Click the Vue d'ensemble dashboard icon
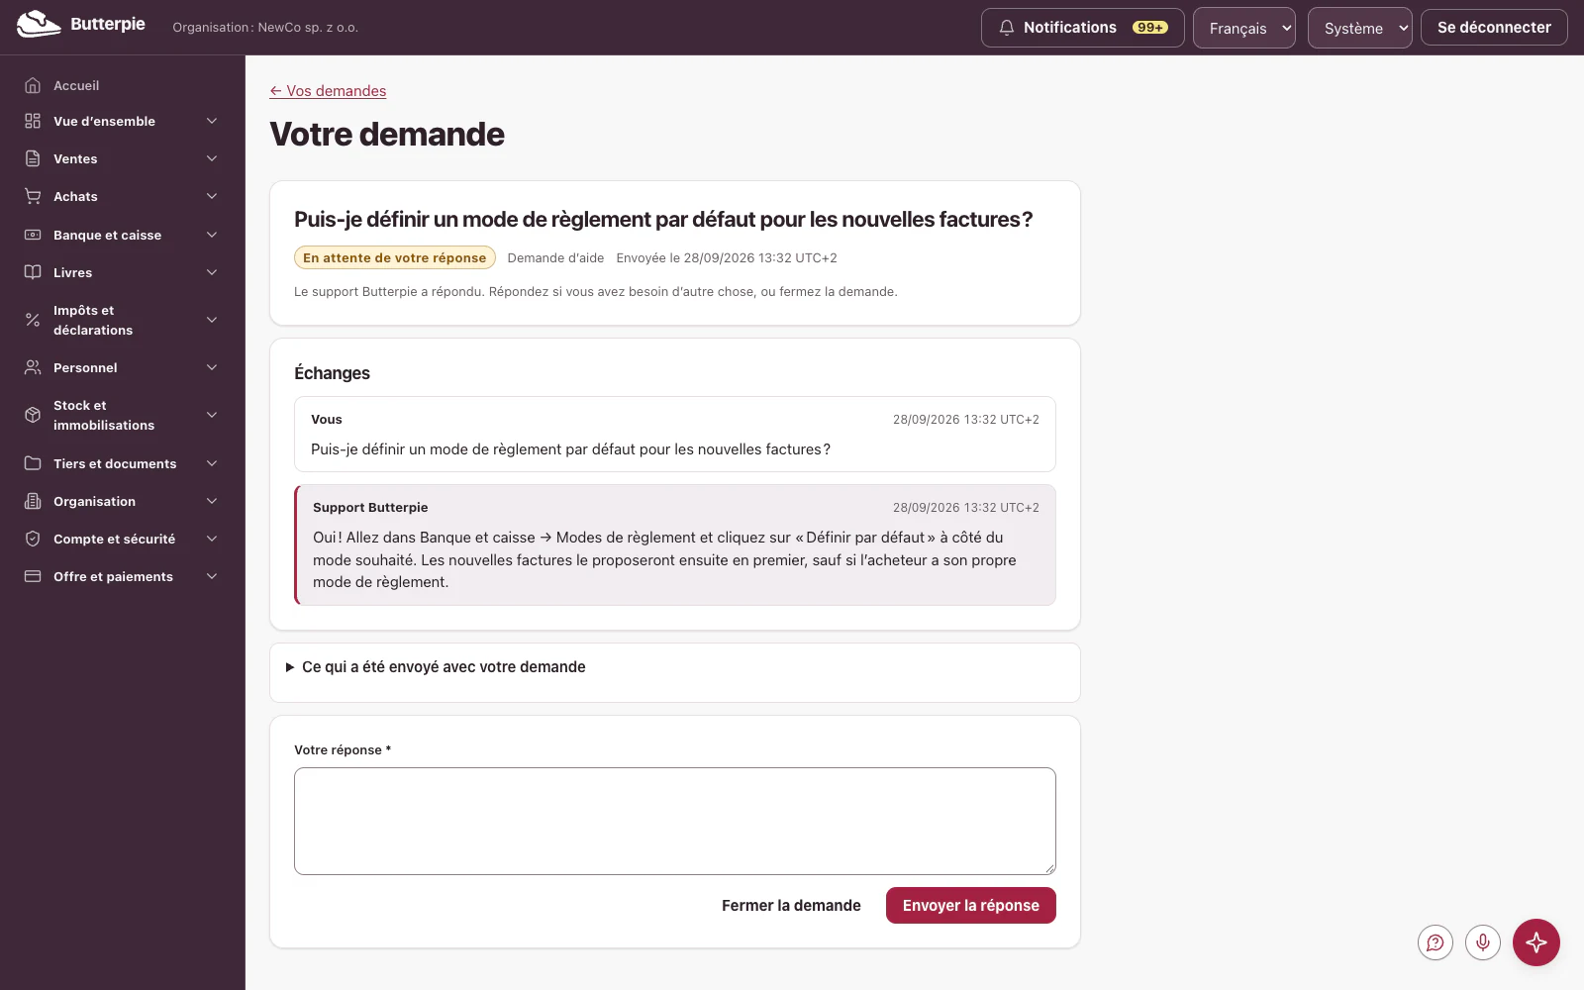1584x990 pixels. pos(33,121)
